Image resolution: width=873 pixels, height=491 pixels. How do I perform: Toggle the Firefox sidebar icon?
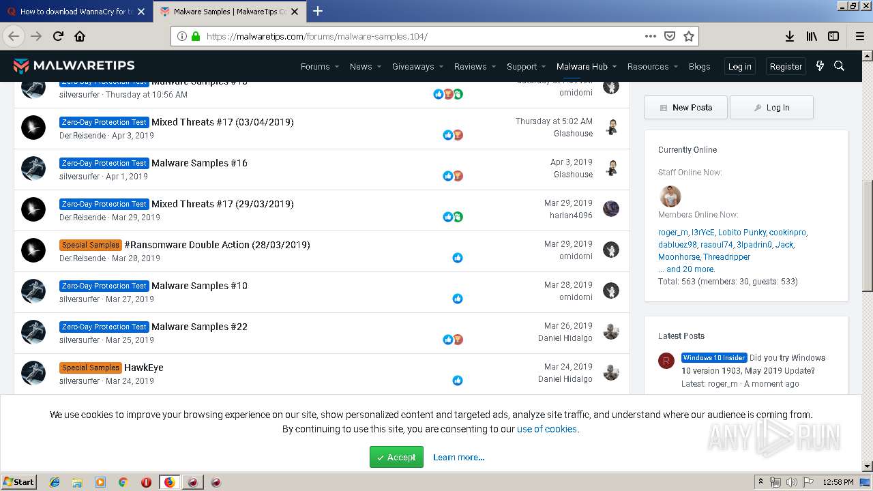pyautogui.click(x=833, y=36)
